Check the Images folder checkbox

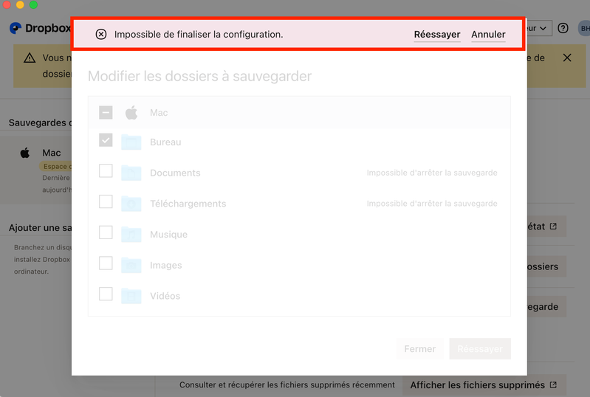(106, 263)
